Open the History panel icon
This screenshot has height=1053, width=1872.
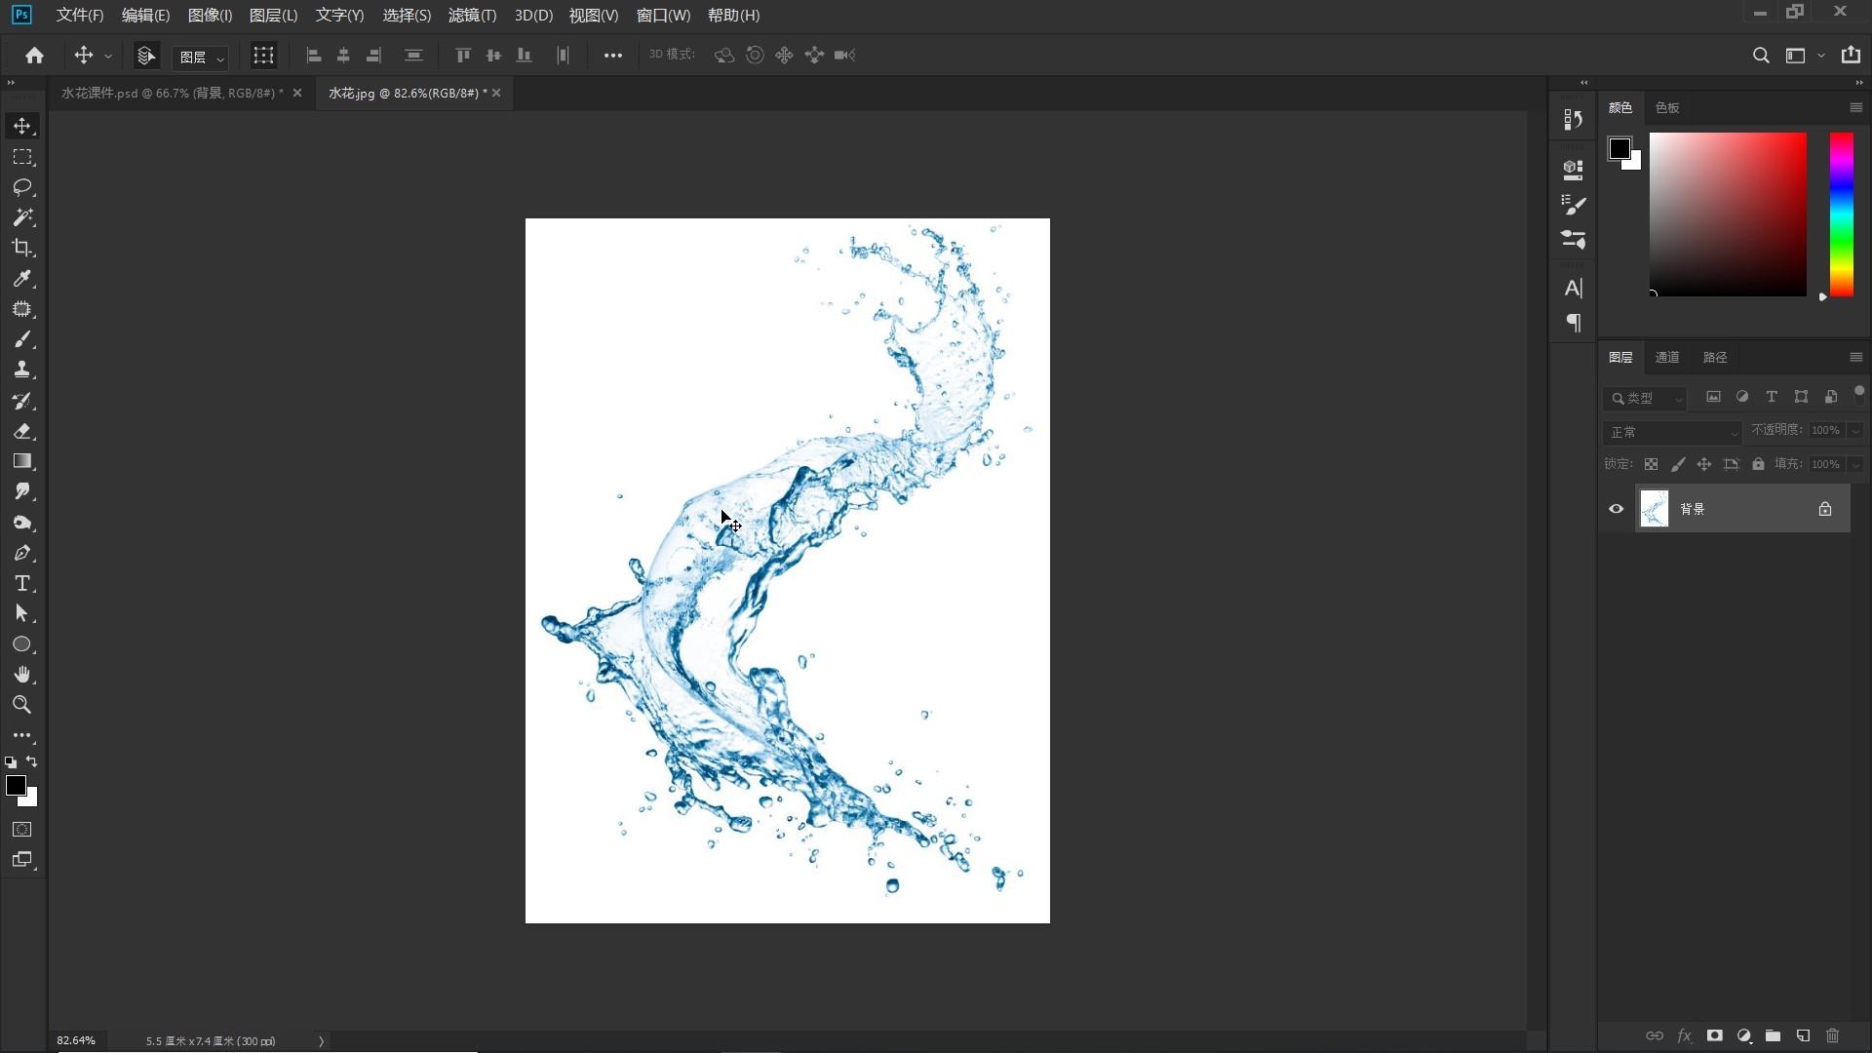(1573, 119)
